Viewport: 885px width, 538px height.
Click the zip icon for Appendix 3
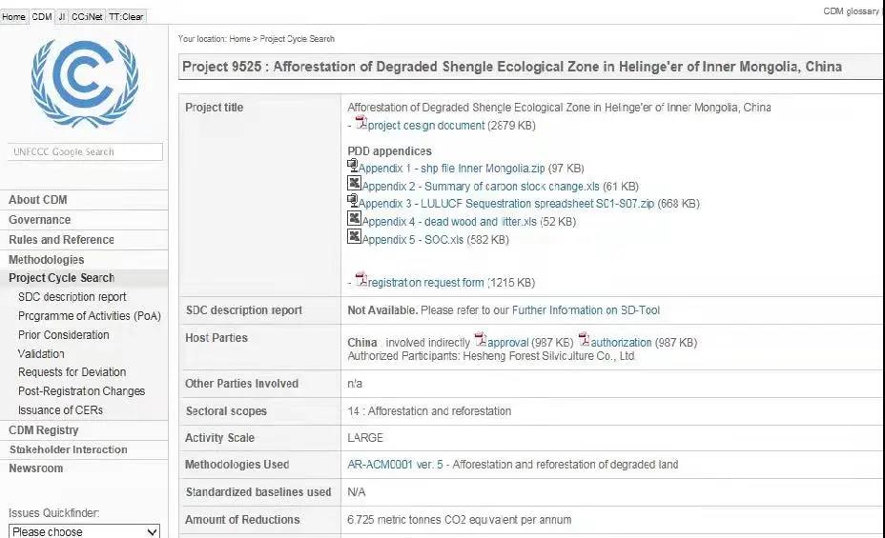click(353, 201)
